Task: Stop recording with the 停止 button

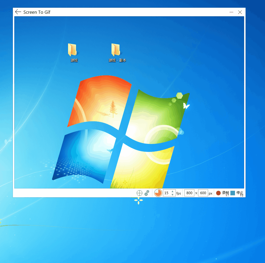Action: (x=237, y=193)
